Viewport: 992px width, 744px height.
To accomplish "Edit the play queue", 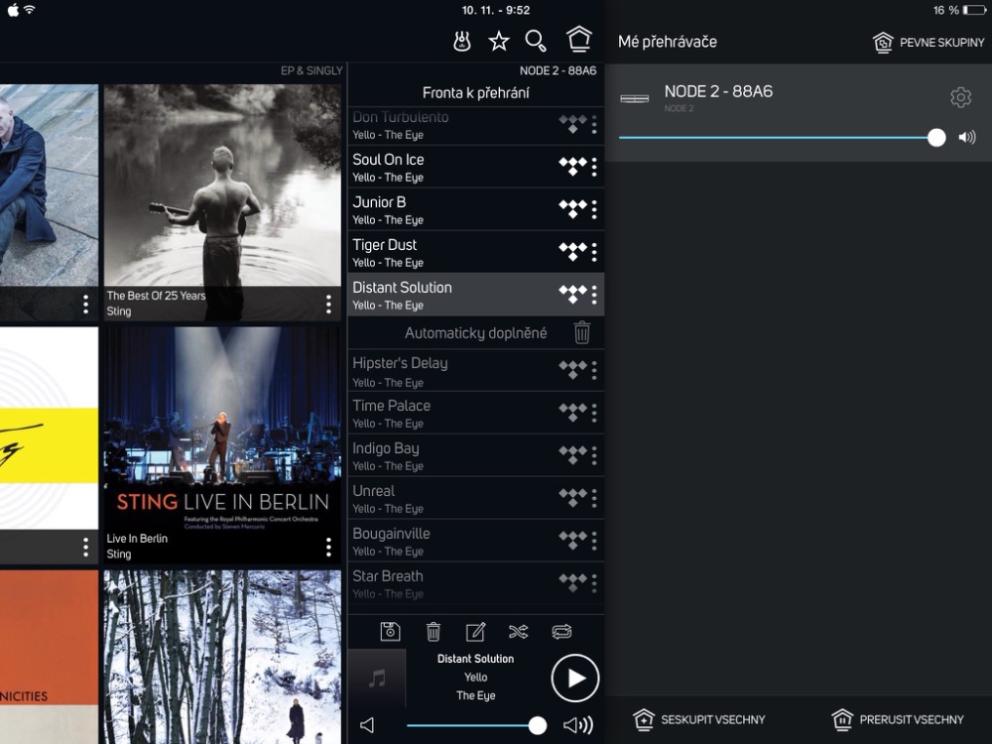I will (475, 631).
